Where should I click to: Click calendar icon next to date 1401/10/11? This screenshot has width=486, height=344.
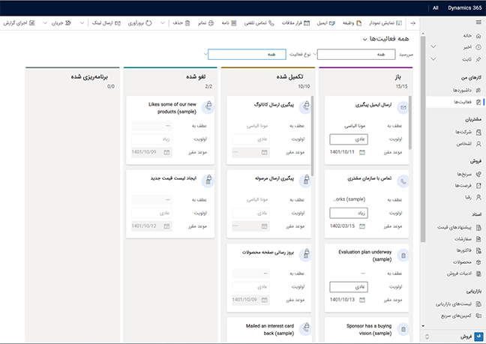361,152
